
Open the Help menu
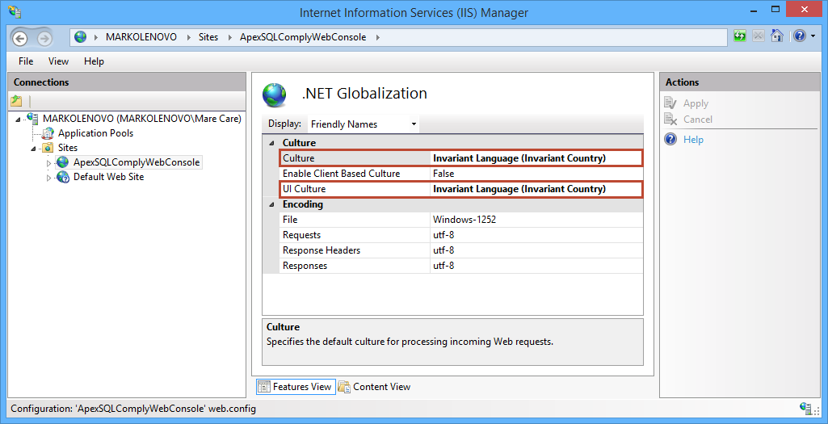pos(94,61)
